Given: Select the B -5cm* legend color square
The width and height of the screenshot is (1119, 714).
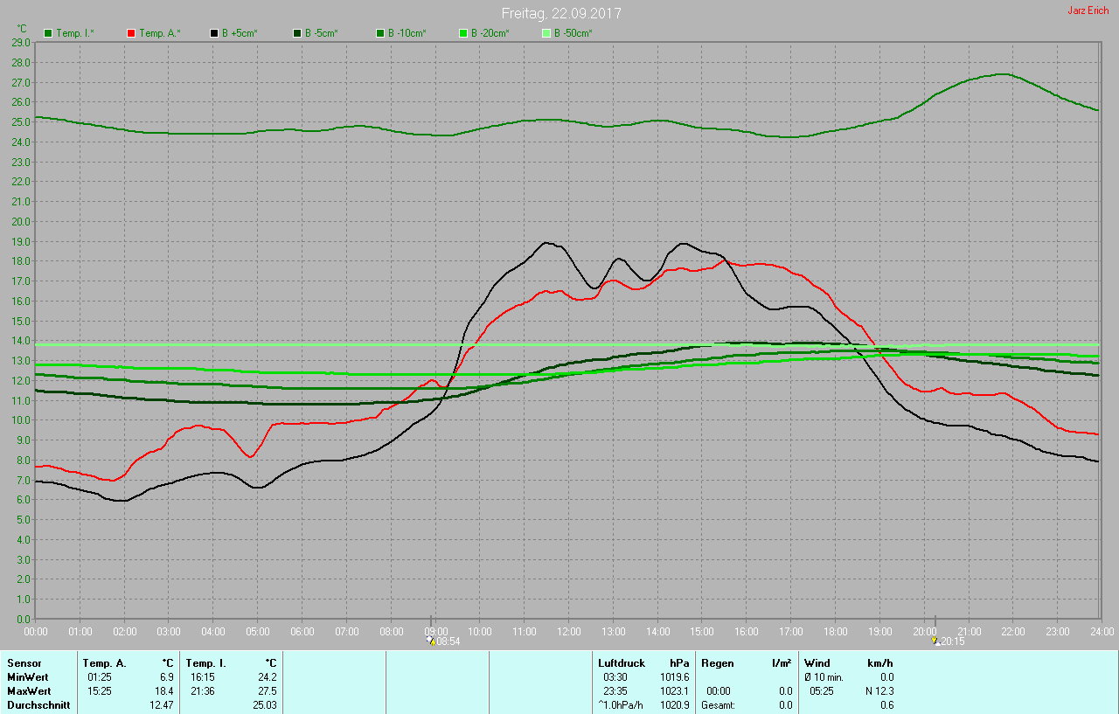Looking at the screenshot, I should [297, 33].
